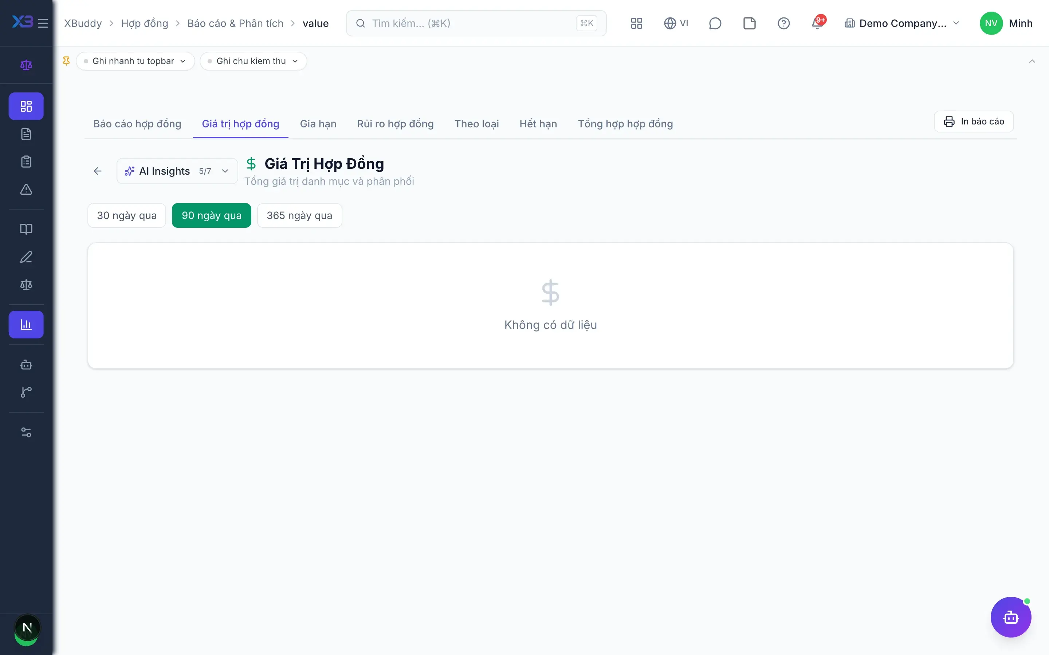Viewport: 1049px width, 655px height.
Task: Switch to the Gia hạn tab
Action: pyautogui.click(x=318, y=124)
